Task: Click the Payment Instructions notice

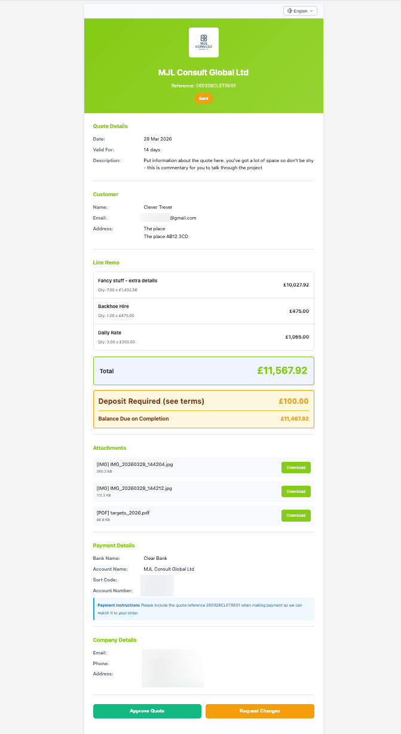Action: click(x=203, y=610)
